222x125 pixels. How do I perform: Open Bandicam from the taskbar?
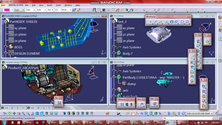[x=159, y=123]
